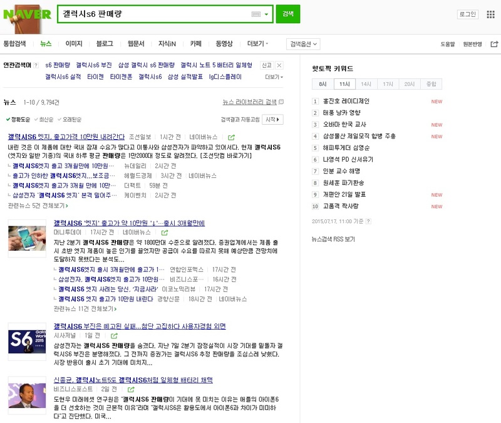Click the NAVER logo
The image size is (501, 423).
point(27,14)
